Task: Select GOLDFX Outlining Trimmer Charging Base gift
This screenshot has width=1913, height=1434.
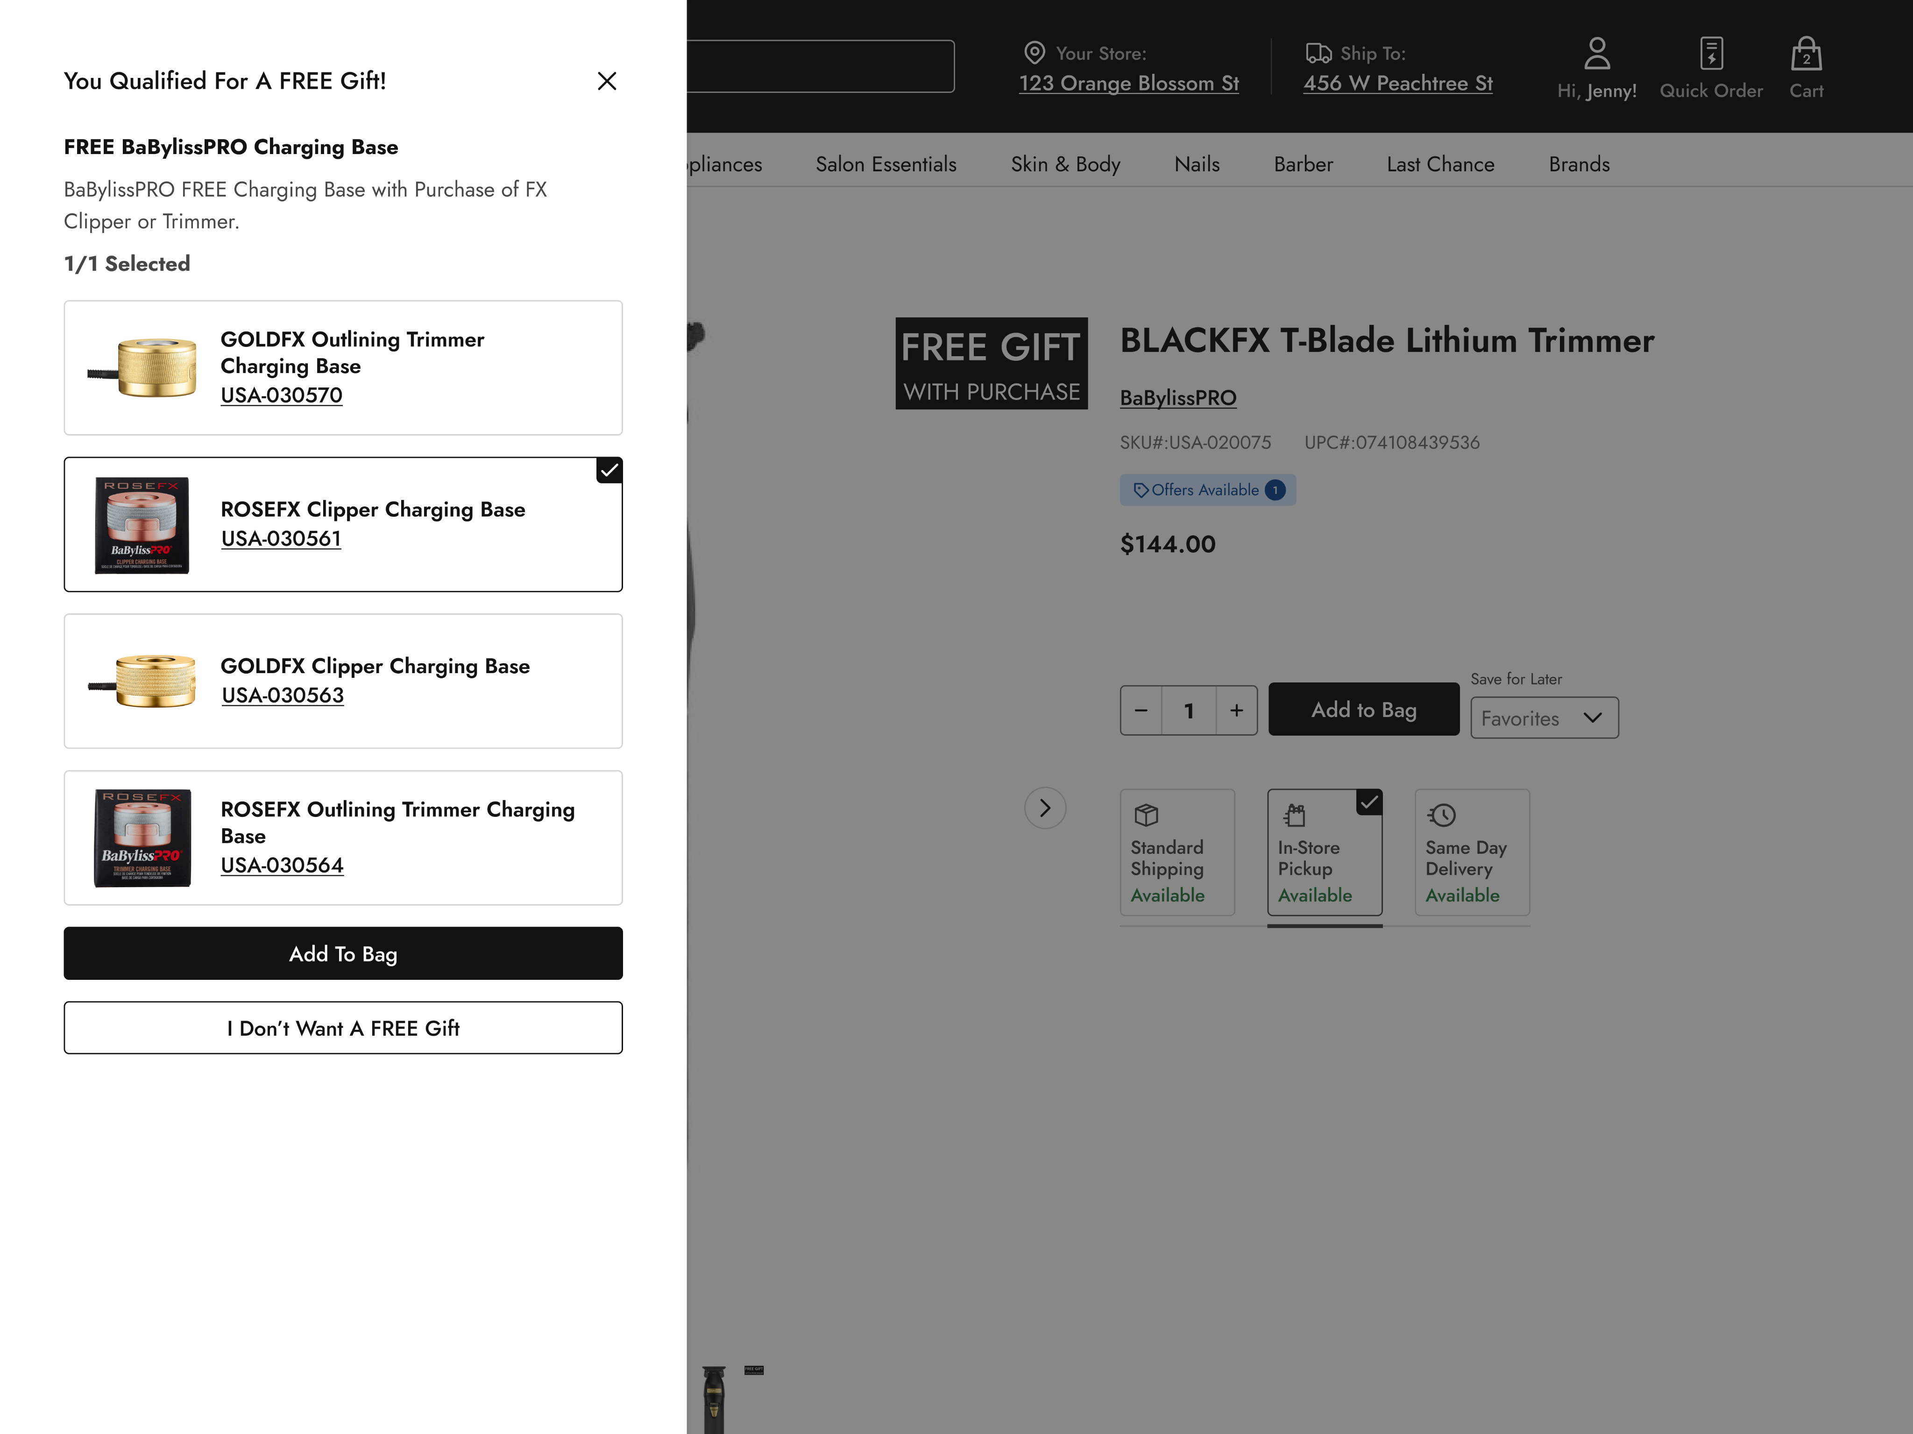Action: (343, 368)
